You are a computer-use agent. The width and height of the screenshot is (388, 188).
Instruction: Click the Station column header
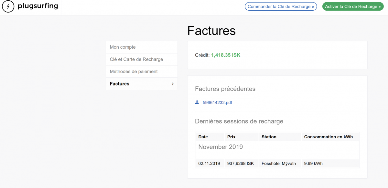(269, 137)
